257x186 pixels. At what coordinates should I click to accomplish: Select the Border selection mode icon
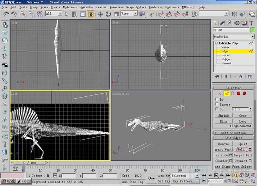click(232, 94)
